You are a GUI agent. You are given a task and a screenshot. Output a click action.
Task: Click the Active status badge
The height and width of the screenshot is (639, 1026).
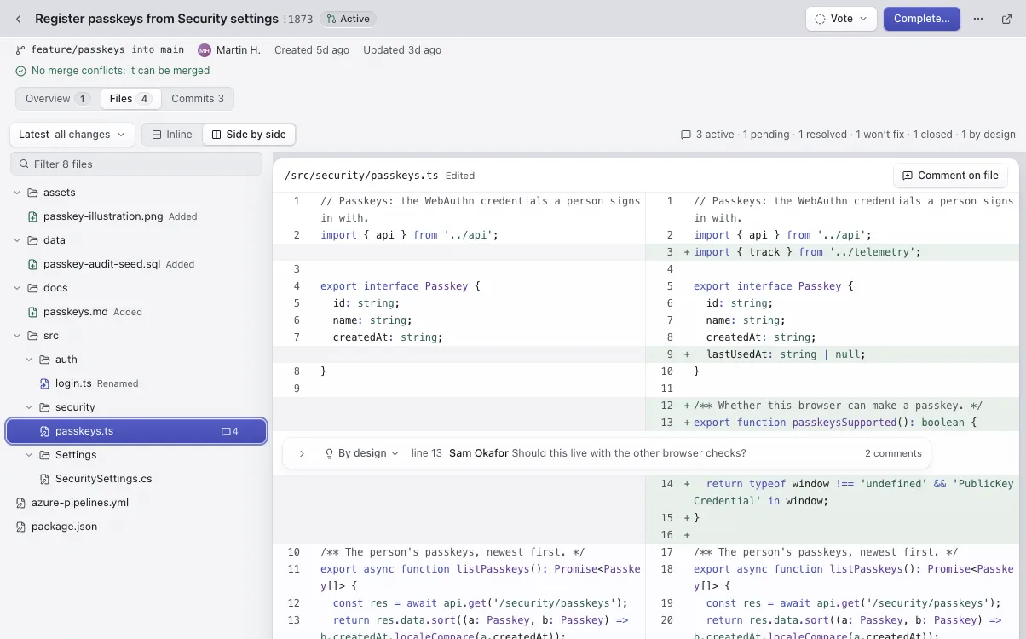pyautogui.click(x=347, y=19)
